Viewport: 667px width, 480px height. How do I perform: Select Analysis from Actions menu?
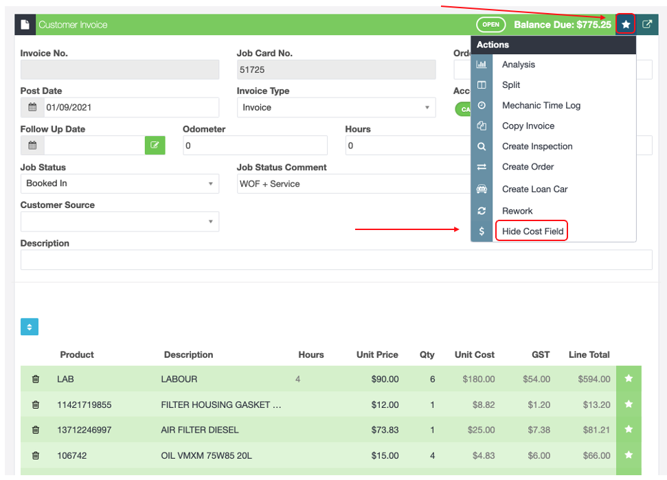tap(518, 64)
